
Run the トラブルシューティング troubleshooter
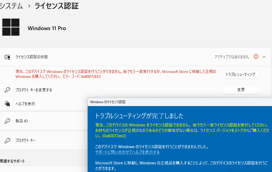pos(240,75)
